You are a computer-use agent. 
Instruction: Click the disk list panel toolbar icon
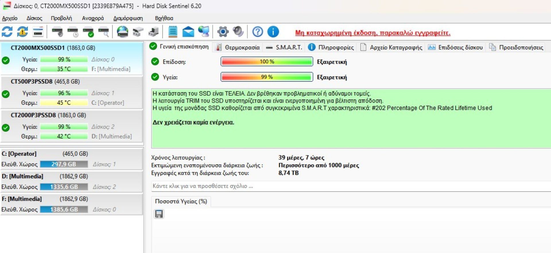[38, 31]
